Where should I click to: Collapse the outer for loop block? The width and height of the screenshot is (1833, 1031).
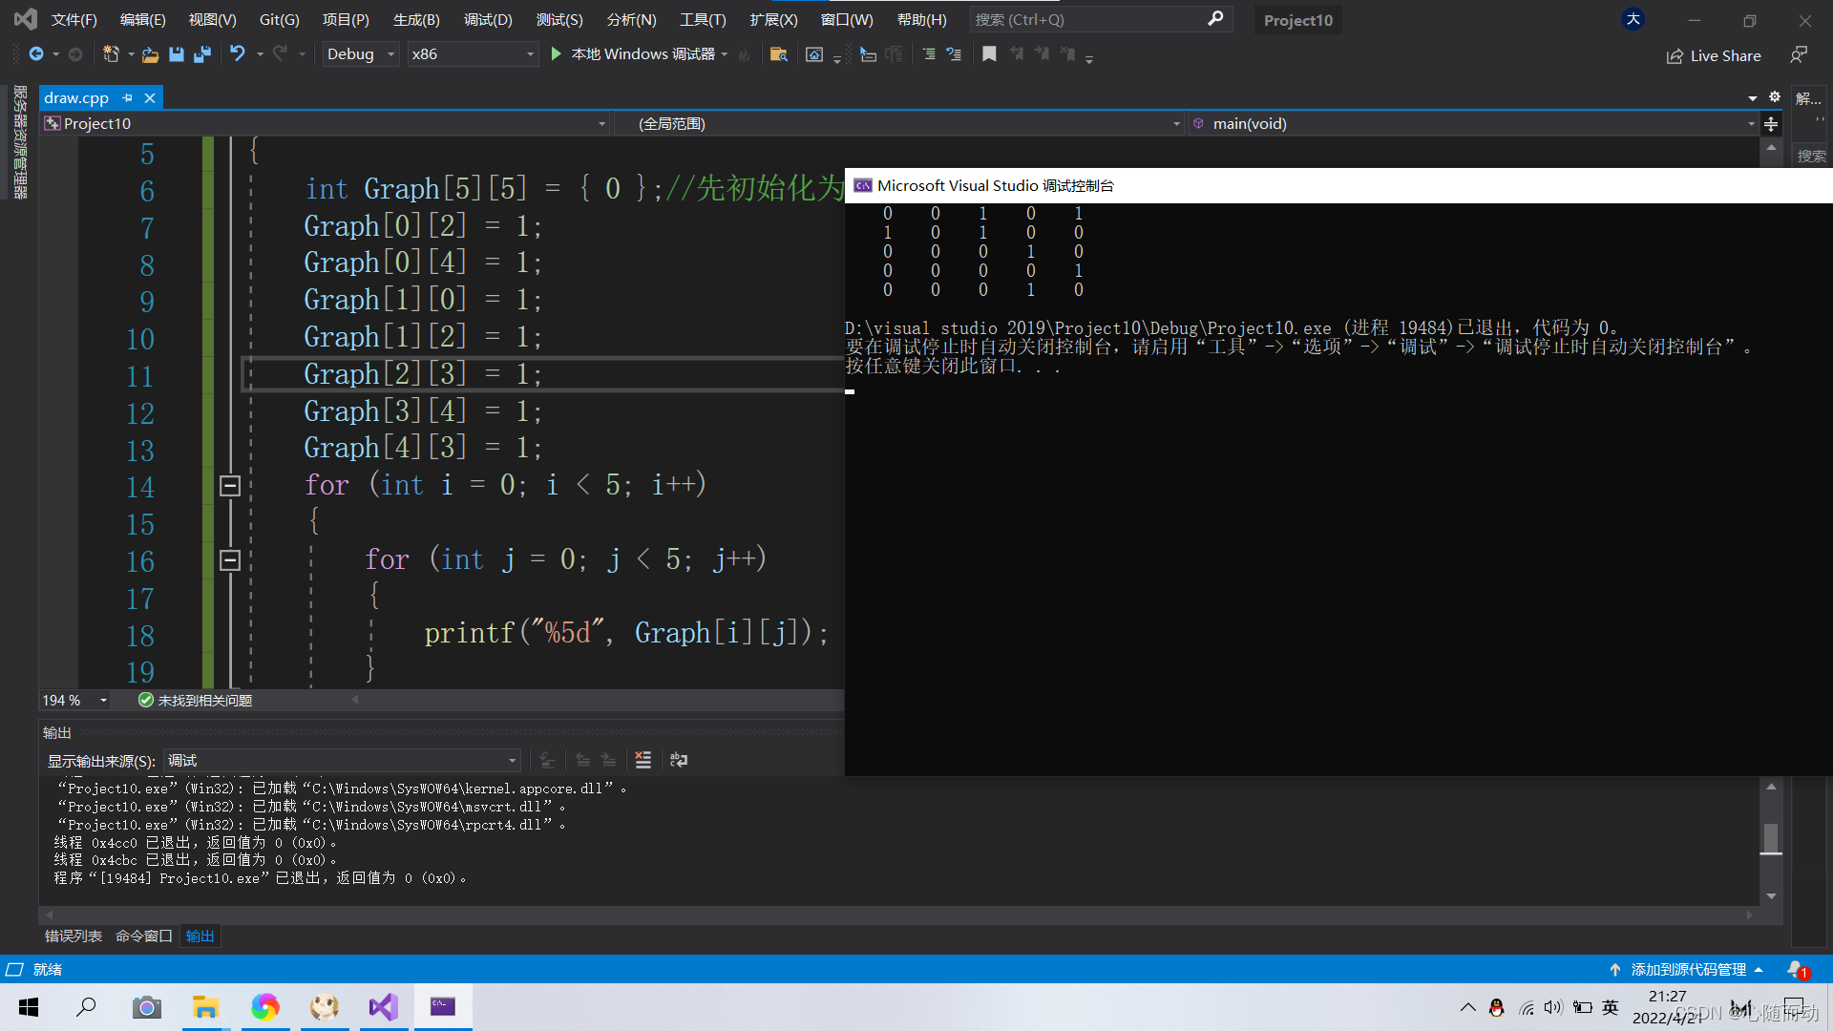[229, 486]
